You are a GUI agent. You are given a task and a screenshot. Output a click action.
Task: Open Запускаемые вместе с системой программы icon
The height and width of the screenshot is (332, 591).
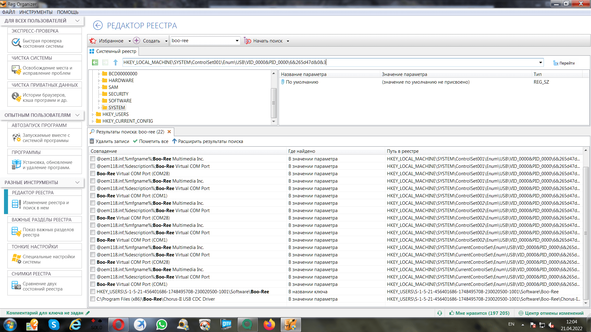point(16,137)
